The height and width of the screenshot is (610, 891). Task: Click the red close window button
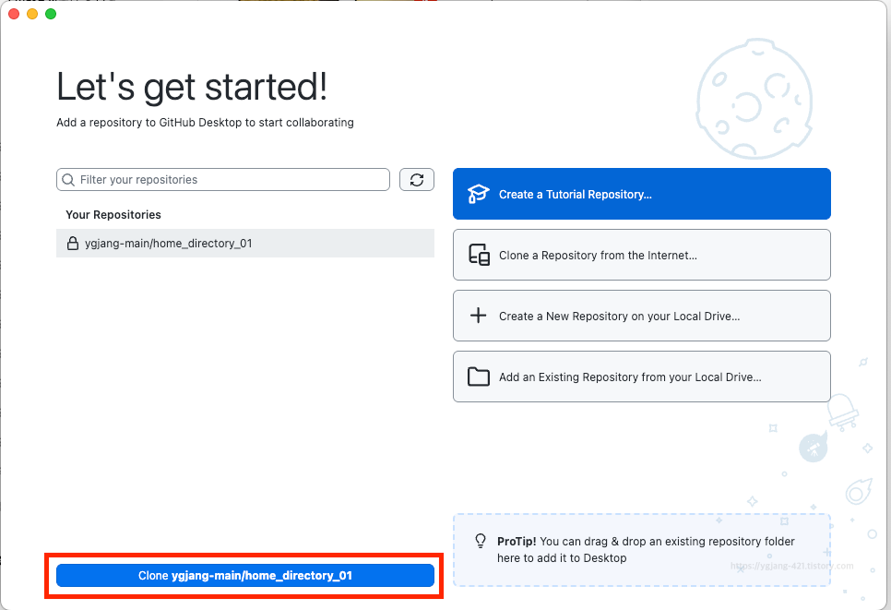[14, 14]
